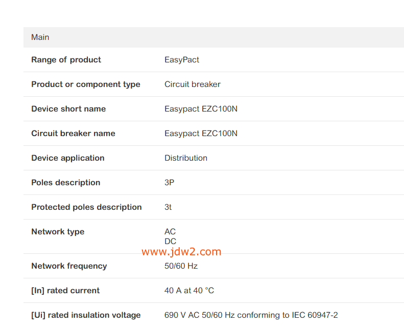Select the Distribution value text
The width and height of the screenshot is (404, 327).
(186, 158)
